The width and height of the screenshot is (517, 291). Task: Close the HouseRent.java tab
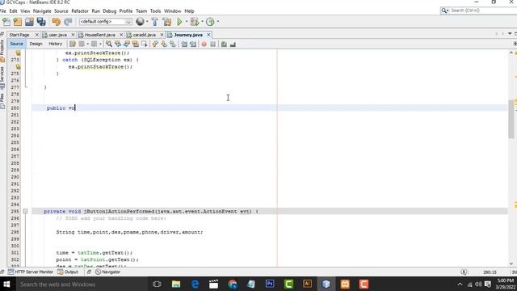click(x=121, y=35)
